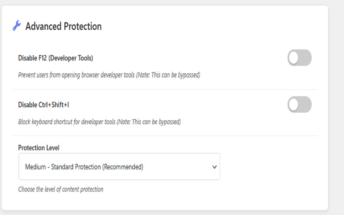
Task: Toggle the Disable F12 Developer Tools switch
Action: tap(299, 58)
